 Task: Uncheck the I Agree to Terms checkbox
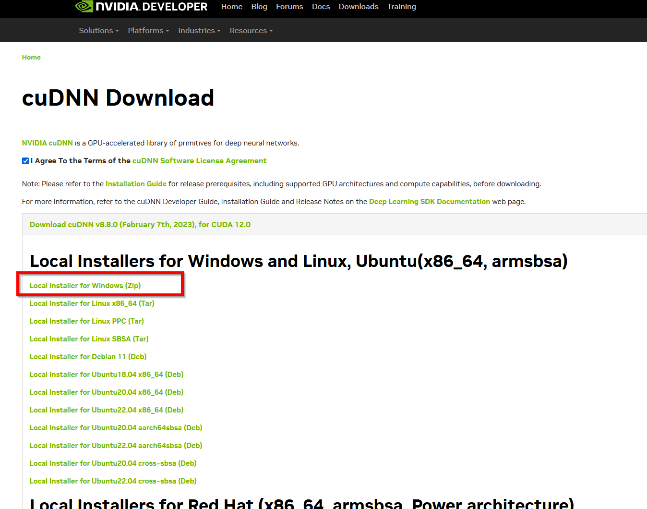(25, 161)
